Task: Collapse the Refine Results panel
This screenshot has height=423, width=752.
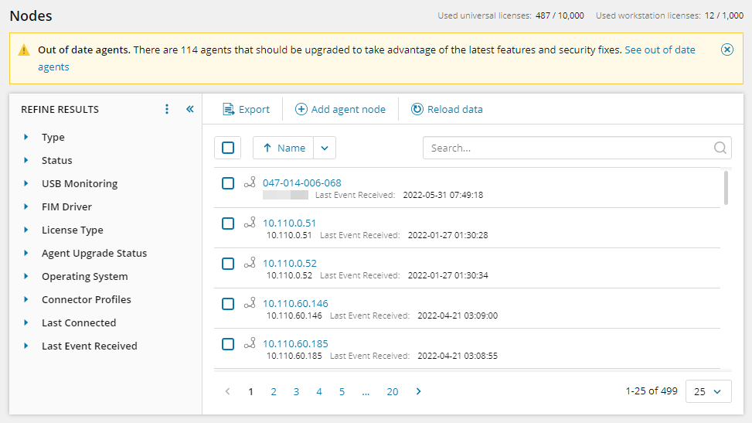Action: click(190, 109)
